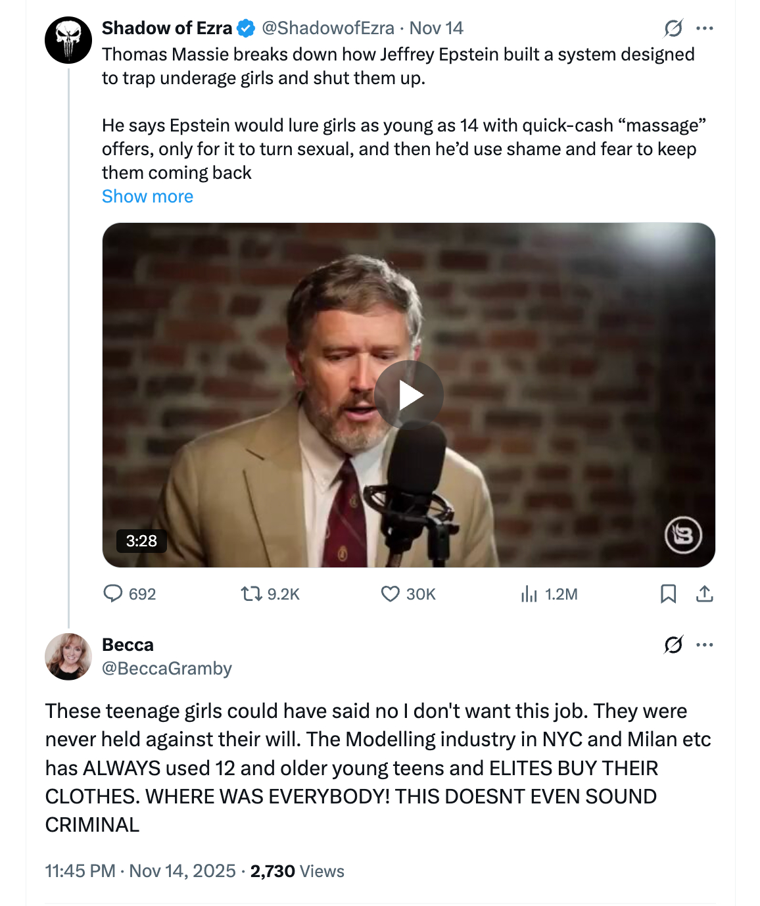Click Grok icon on Shadow of Ezra post
Viewport: 760px width, 906px height.
point(673,28)
